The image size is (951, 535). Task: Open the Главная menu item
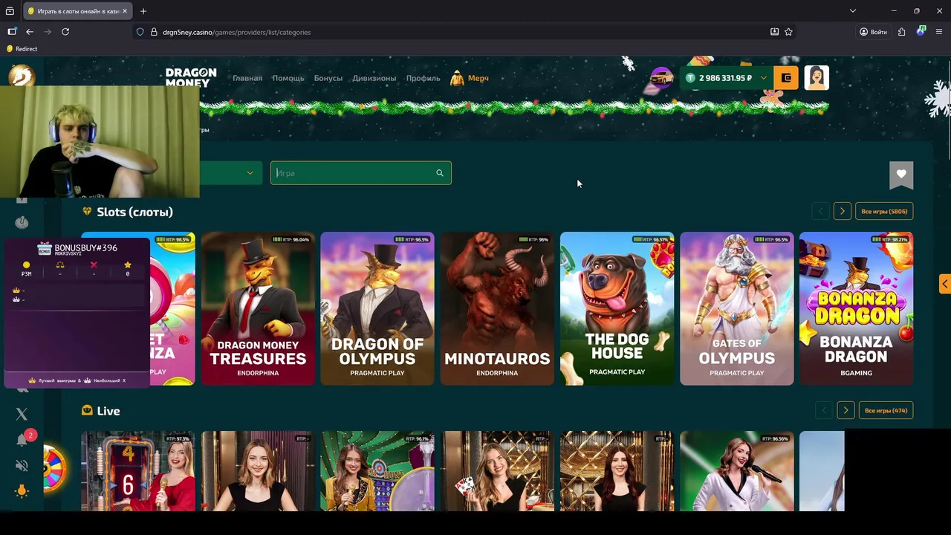[247, 78]
